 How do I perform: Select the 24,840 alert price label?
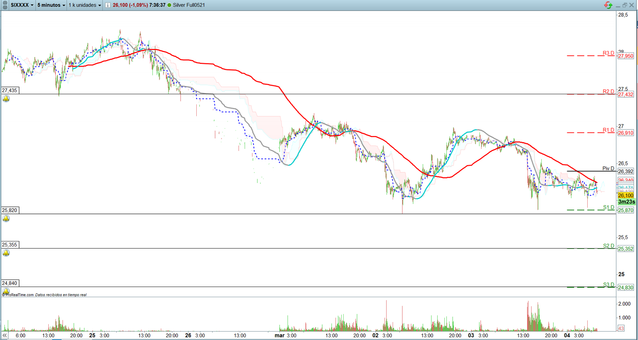(x=10, y=283)
